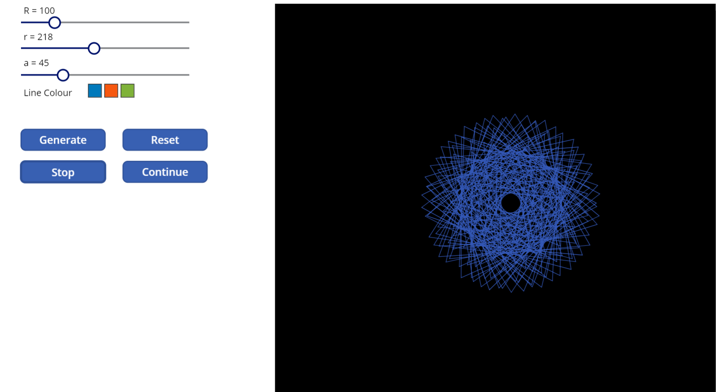Click the Generate button
Screen dimensions: 716x392
click(x=63, y=140)
